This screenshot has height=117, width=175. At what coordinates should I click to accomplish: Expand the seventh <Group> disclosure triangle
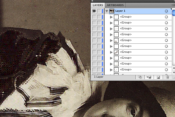coord(111,52)
